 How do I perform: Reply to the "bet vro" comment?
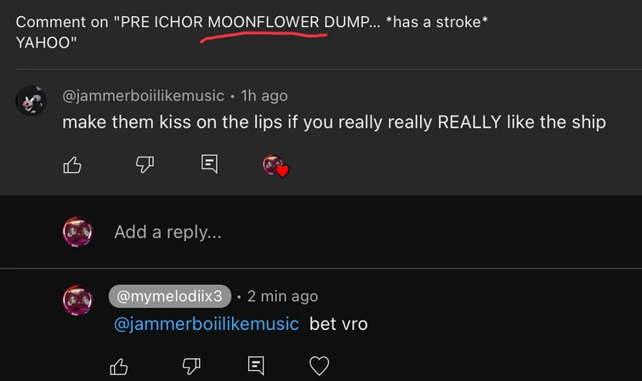(x=255, y=366)
